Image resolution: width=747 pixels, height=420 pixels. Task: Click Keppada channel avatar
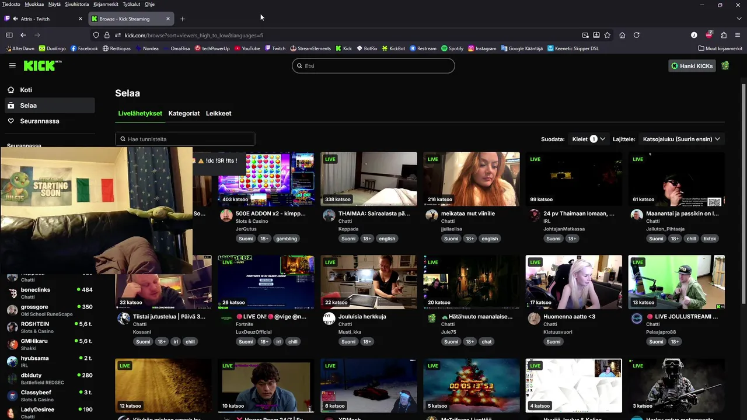329,215
